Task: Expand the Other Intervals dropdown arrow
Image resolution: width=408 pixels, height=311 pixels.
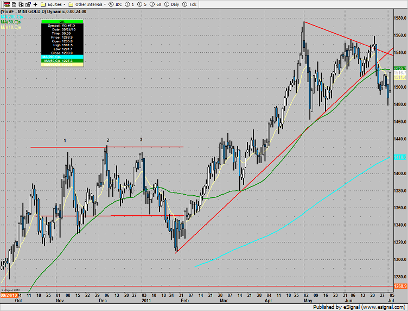Action: pos(105,4)
